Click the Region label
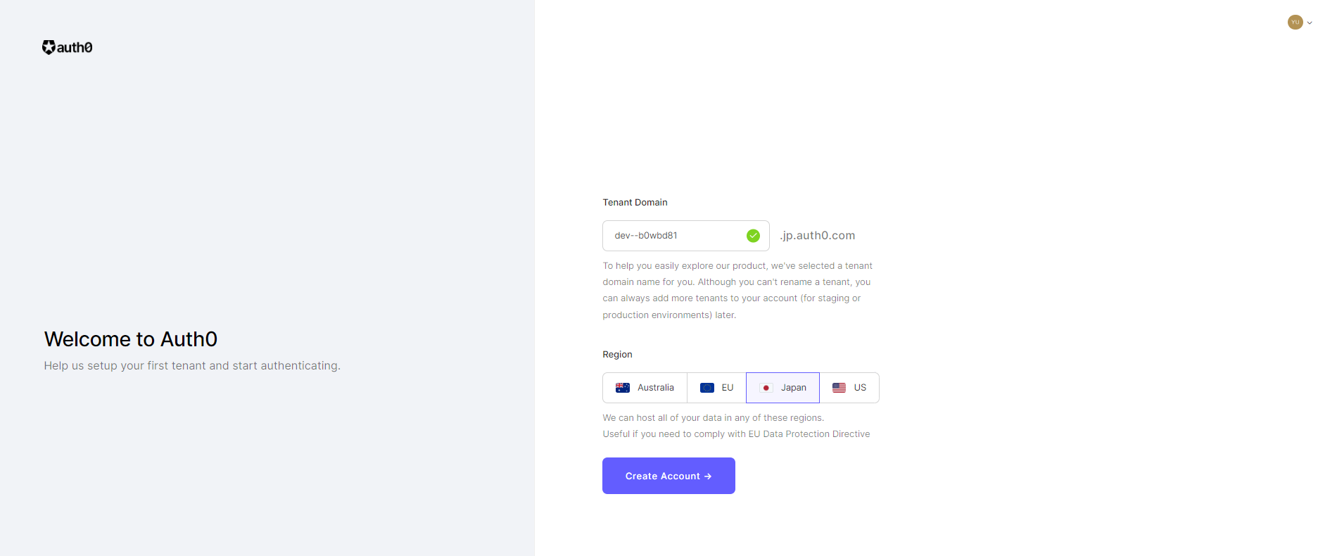 [x=617, y=355]
